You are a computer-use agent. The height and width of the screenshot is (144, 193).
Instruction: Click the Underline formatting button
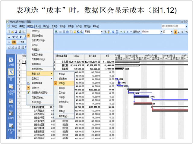[x=182, y=32]
